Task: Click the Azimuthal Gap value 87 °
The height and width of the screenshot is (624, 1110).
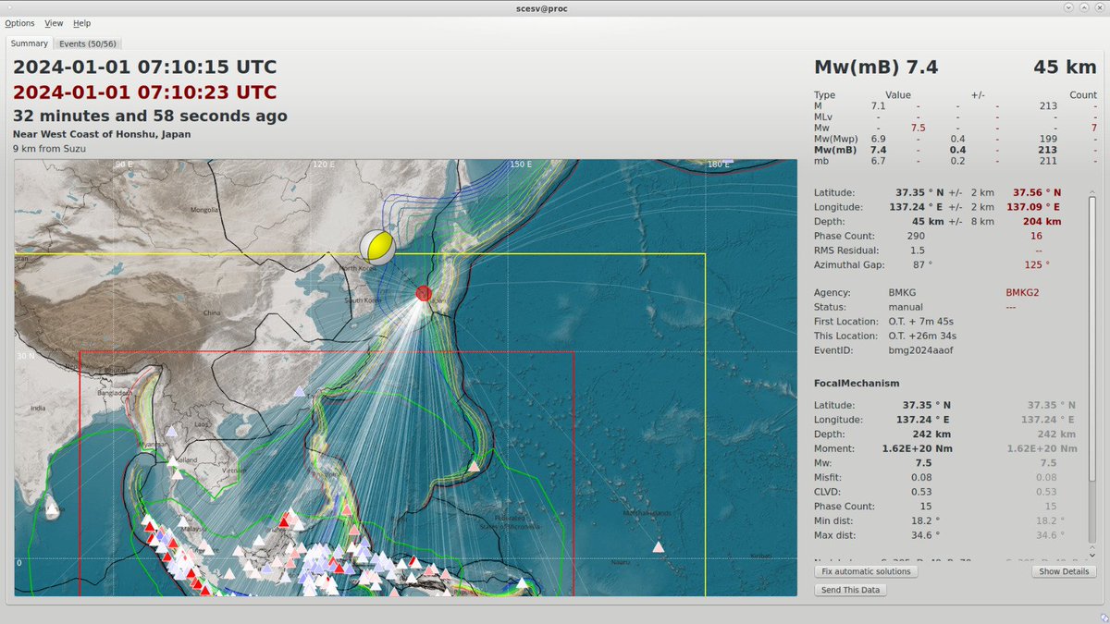Action: pos(923,264)
